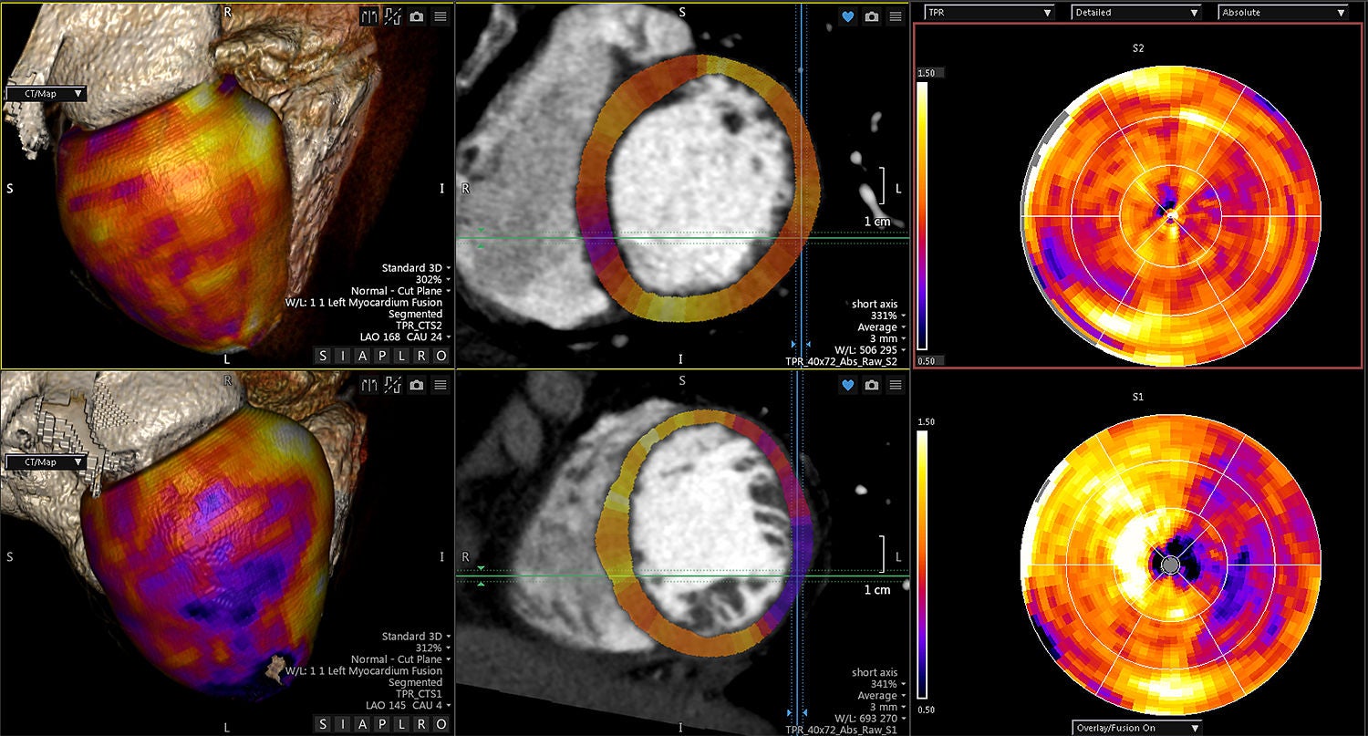Viewport: 1368px width, 736px height.
Task: Click the 1.50 upper value of the S1 color scale
Action: 928,423
